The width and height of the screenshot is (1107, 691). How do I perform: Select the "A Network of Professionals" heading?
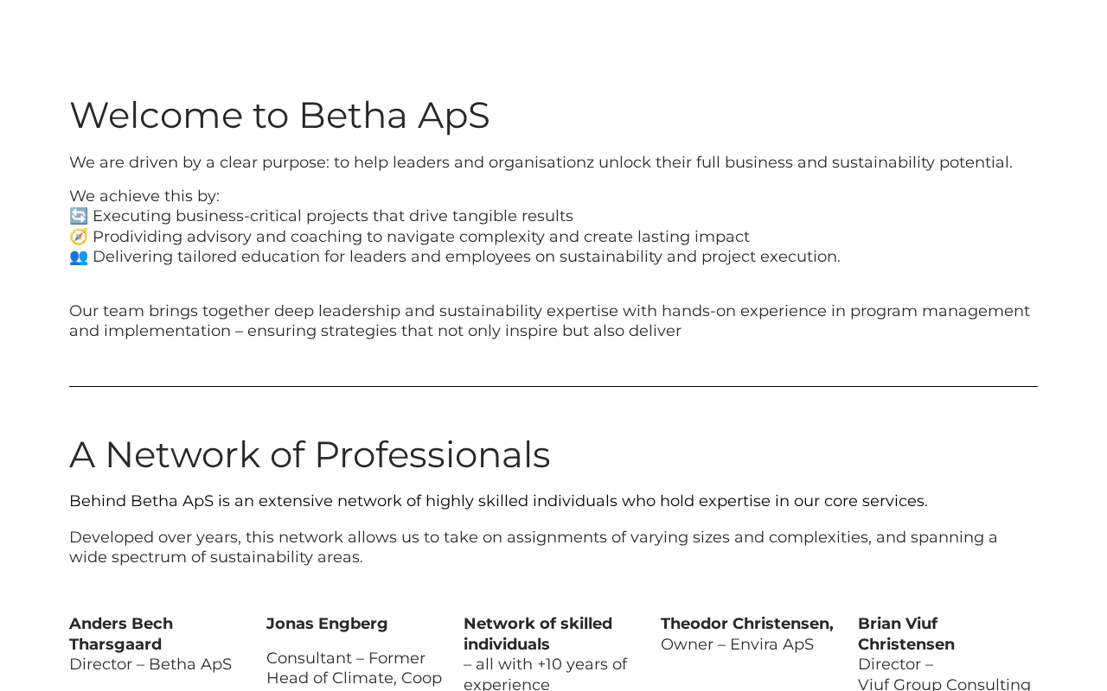click(x=310, y=455)
